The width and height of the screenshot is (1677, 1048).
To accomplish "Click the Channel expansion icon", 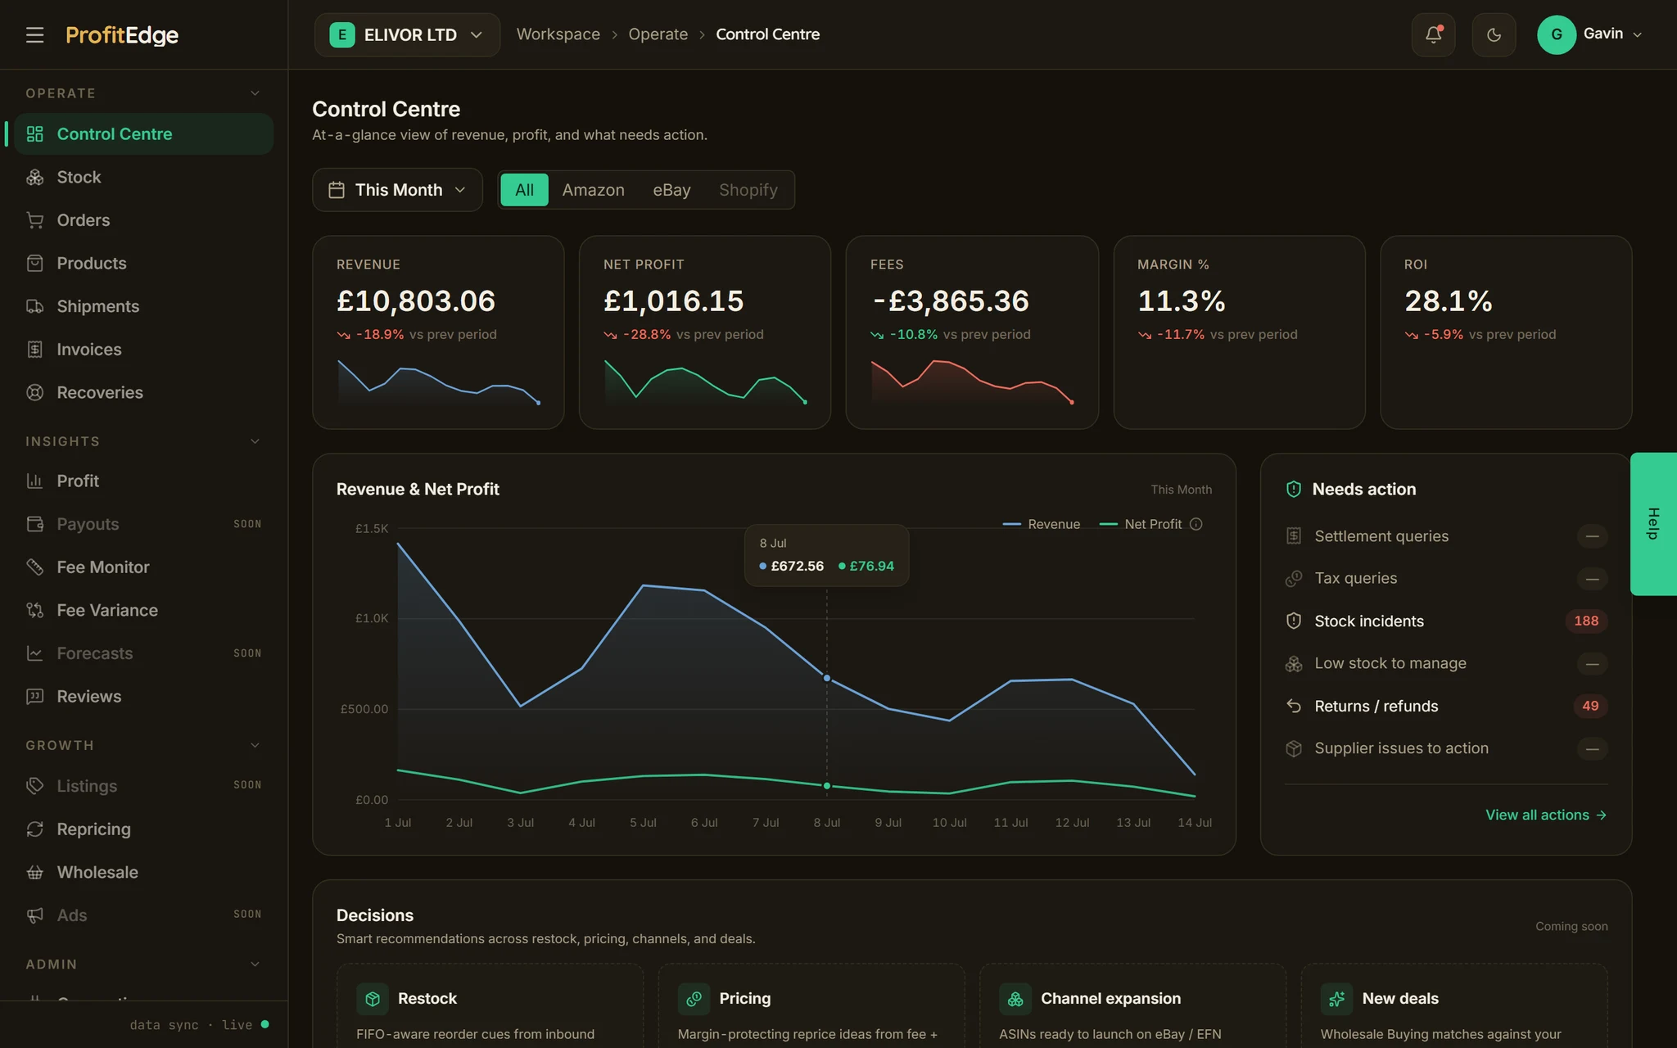I will (x=1015, y=999).
